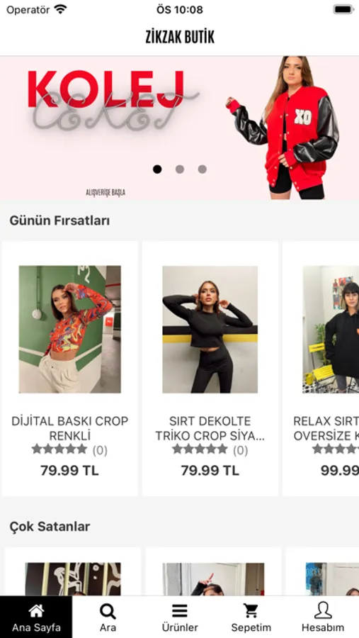Open the Hesabım profile icon
Viewport: 359px width, 638px height.
tap(323, 610)
